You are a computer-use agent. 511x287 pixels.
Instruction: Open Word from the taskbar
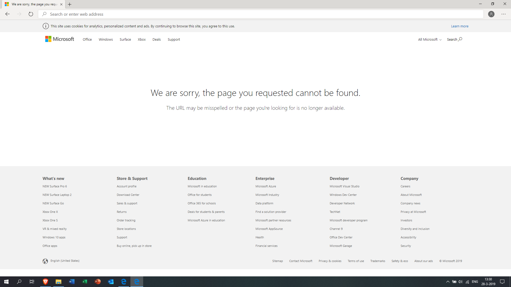tap(72, 282)
